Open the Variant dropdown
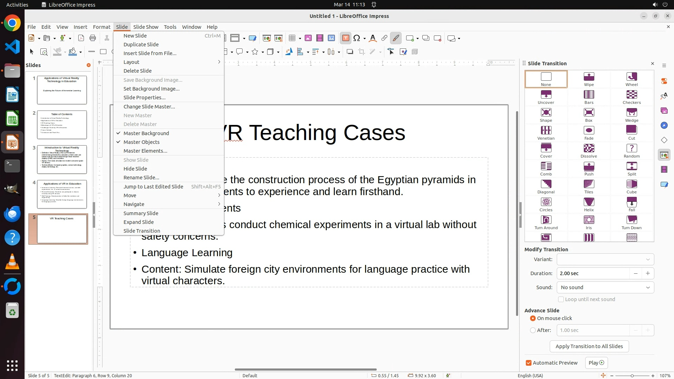 click(605, 259)
